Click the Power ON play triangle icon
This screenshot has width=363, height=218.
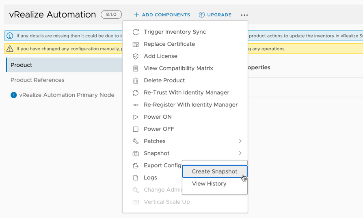click(x=136, y=117)
